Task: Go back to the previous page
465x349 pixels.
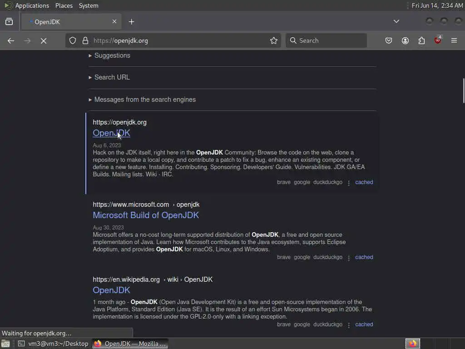Action: point(11,40)
